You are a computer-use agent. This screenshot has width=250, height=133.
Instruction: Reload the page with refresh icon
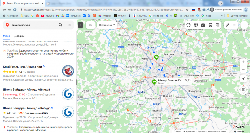pos(15,10)
